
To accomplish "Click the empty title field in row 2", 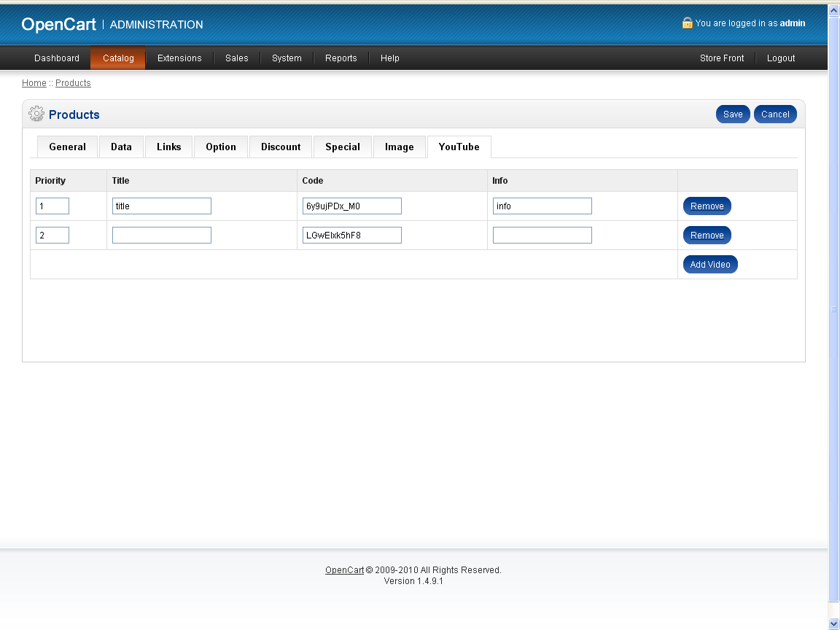I will point(162,236).
